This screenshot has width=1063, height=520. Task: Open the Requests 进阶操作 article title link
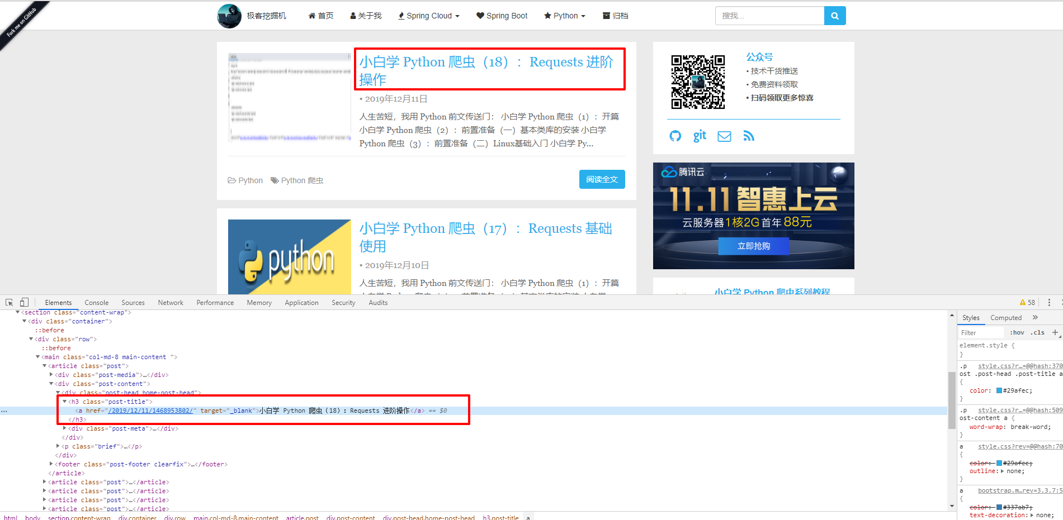point(486,70)
